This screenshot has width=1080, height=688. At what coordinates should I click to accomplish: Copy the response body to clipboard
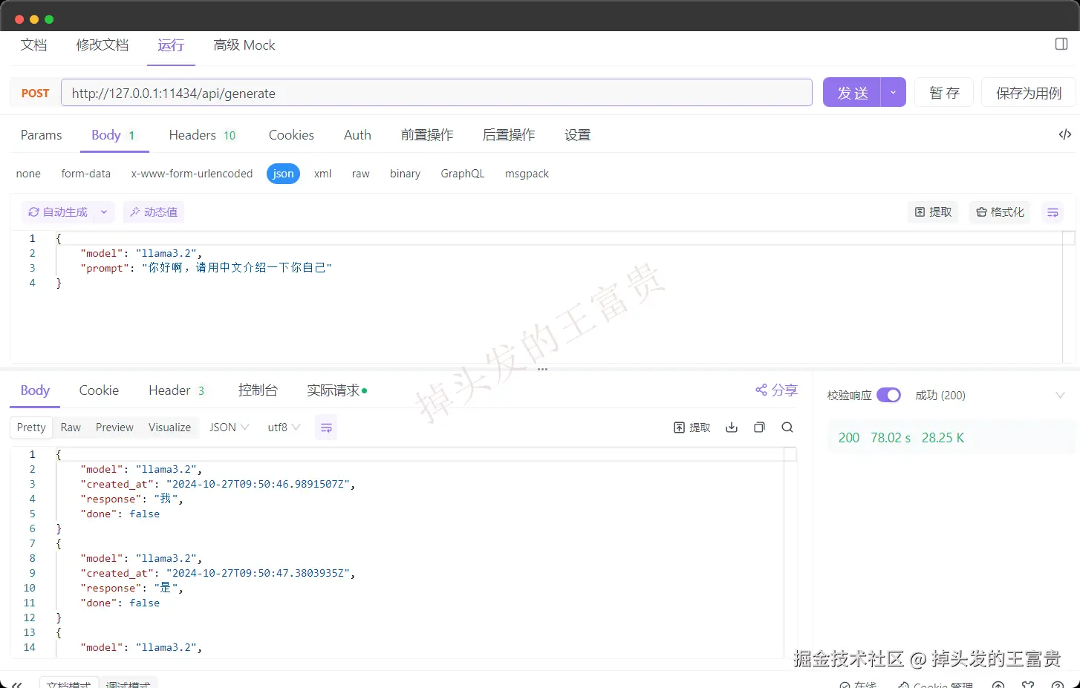759,427
